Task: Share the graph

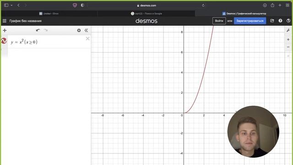Action: point(272,21)
